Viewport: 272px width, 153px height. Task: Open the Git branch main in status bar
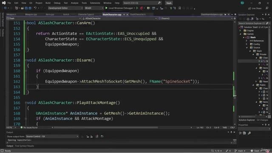240,151
